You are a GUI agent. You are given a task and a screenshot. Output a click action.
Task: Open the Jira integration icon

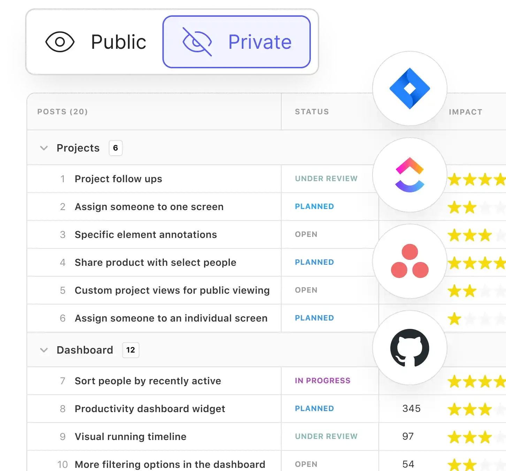coord(410,89)
